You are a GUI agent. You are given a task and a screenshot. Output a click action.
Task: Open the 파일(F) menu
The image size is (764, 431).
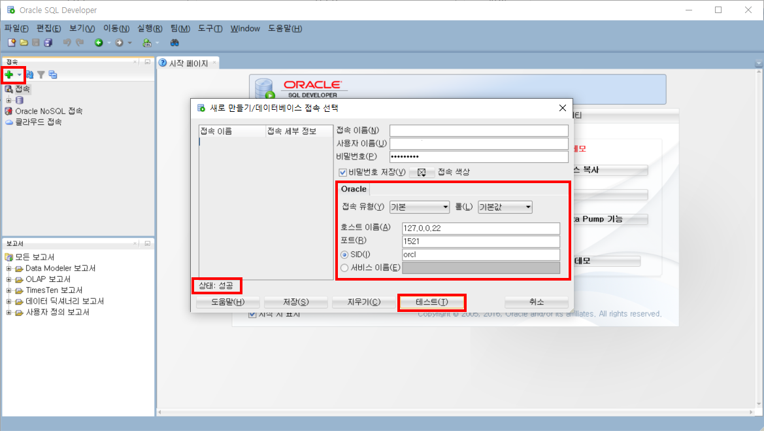click(x=16, y=28)
